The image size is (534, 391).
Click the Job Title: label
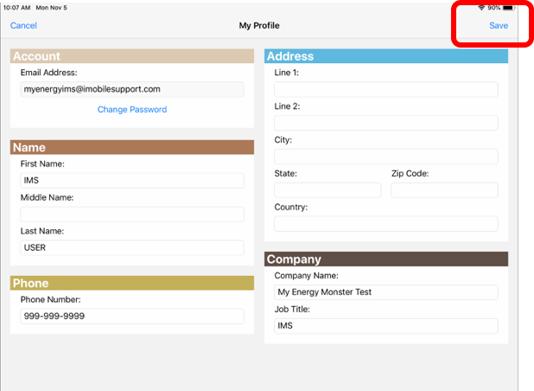coord(292,309)
